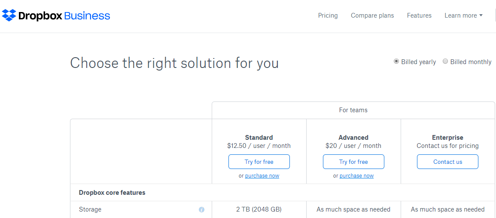Screen dimensions: 496x218
Task: Open the Features page
Action: (419, 15)
